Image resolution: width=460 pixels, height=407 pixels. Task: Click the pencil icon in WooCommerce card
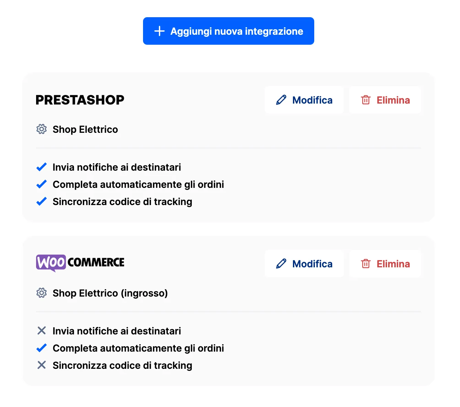point(281,264)
